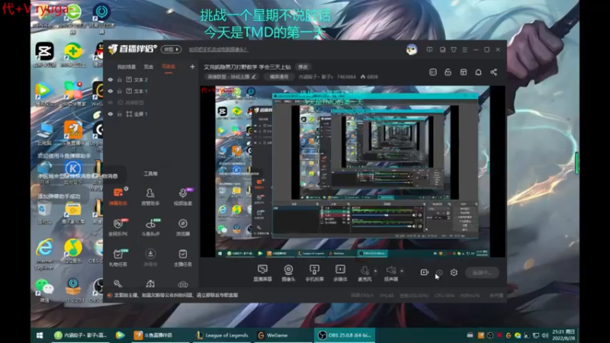The width and height of the screenshot is (610, 343).
Task: Click the 横屏通用 tag button
Action: 279,77
